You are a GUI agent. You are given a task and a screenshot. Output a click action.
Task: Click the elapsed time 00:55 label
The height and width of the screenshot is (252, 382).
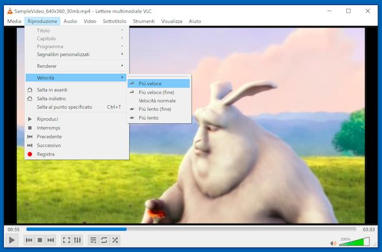(13, 229)
